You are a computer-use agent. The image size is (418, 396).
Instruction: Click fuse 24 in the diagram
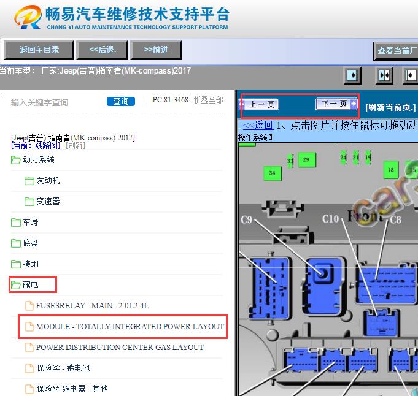pyautogui.click(x=343, y=158)
